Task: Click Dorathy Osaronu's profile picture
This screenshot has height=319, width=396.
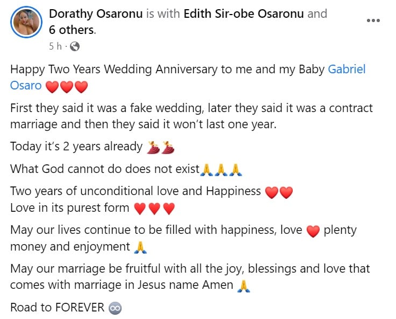Action: pyautogui.click(x=26, y=22)
